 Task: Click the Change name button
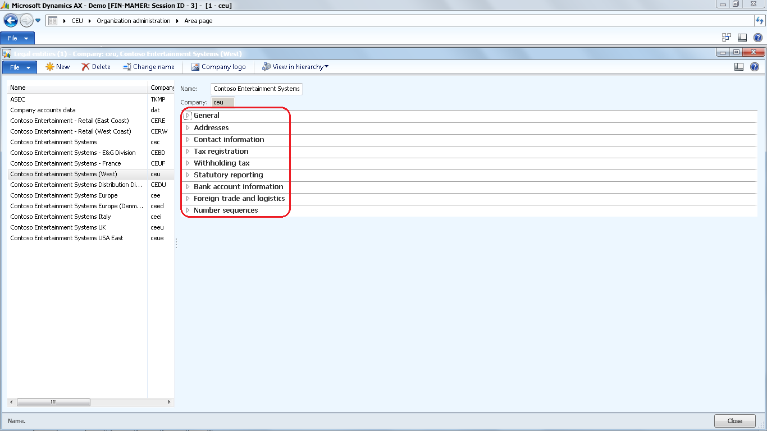click(149, 67)
